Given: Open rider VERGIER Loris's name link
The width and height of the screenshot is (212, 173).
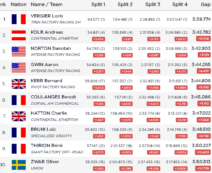Looking at the screenshot, I should click(x=47, y=16).
